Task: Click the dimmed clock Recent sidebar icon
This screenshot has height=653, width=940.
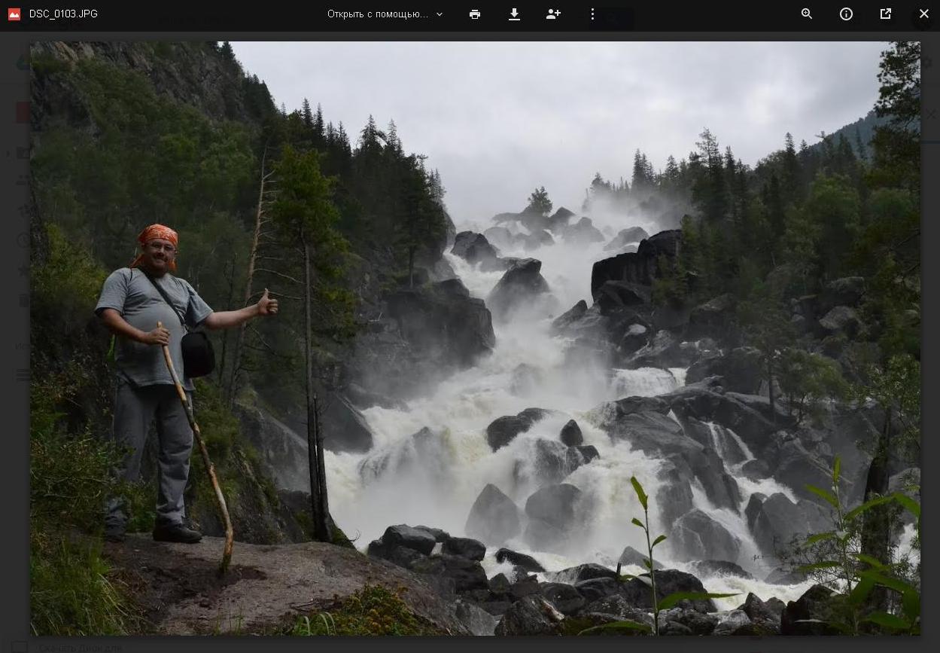Action: 23,241
